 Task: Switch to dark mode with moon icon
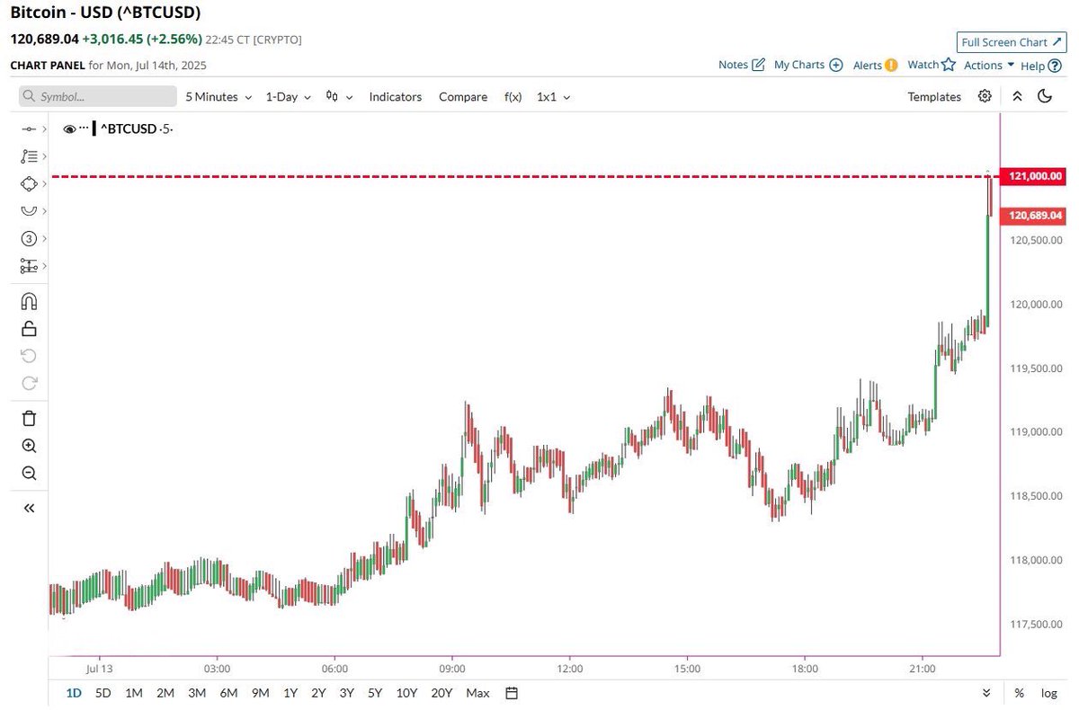[x=1044, y=95]
